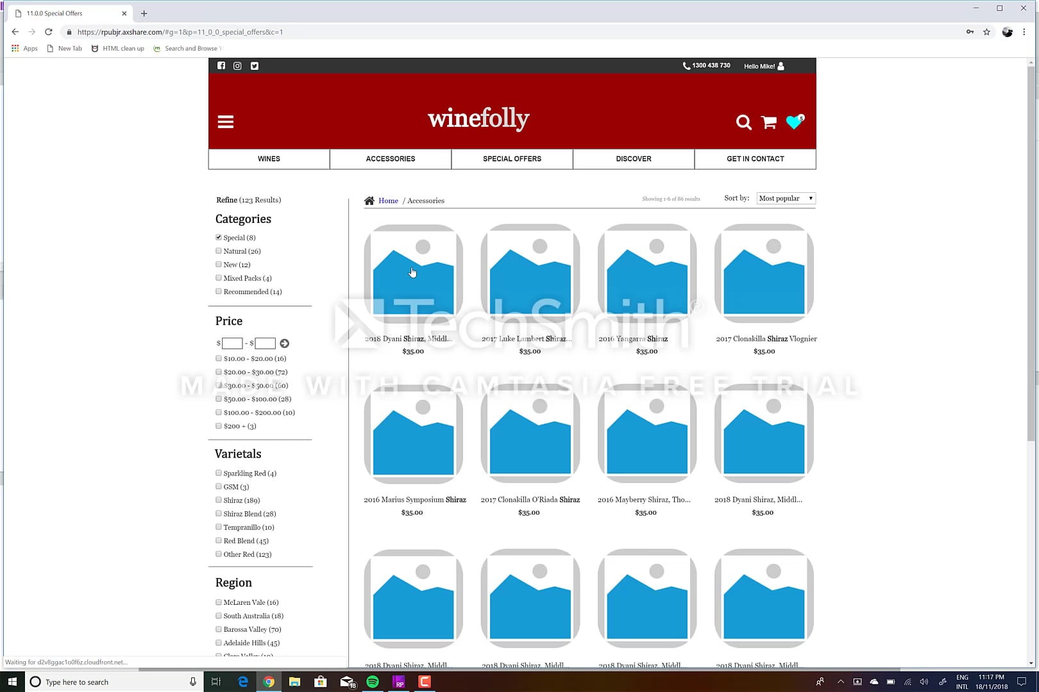The height and width of the screenshot is (692, 1039).
Task: View favorites via the heart icon
Action: [793, 122]
